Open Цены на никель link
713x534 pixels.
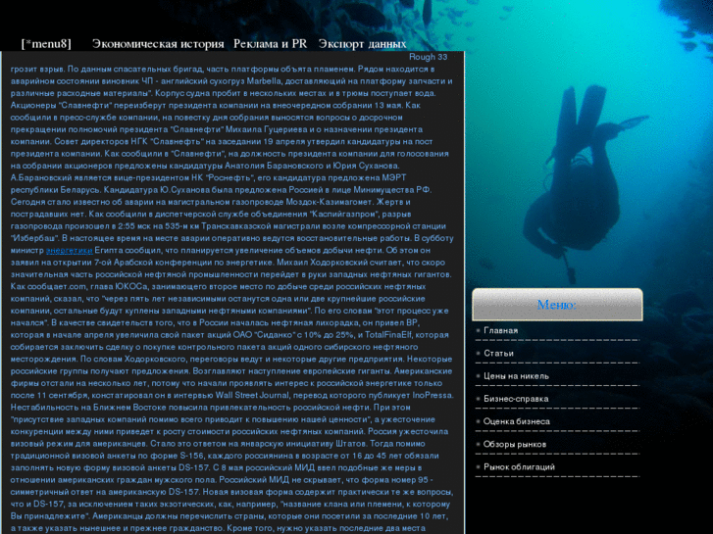(516, 376)
